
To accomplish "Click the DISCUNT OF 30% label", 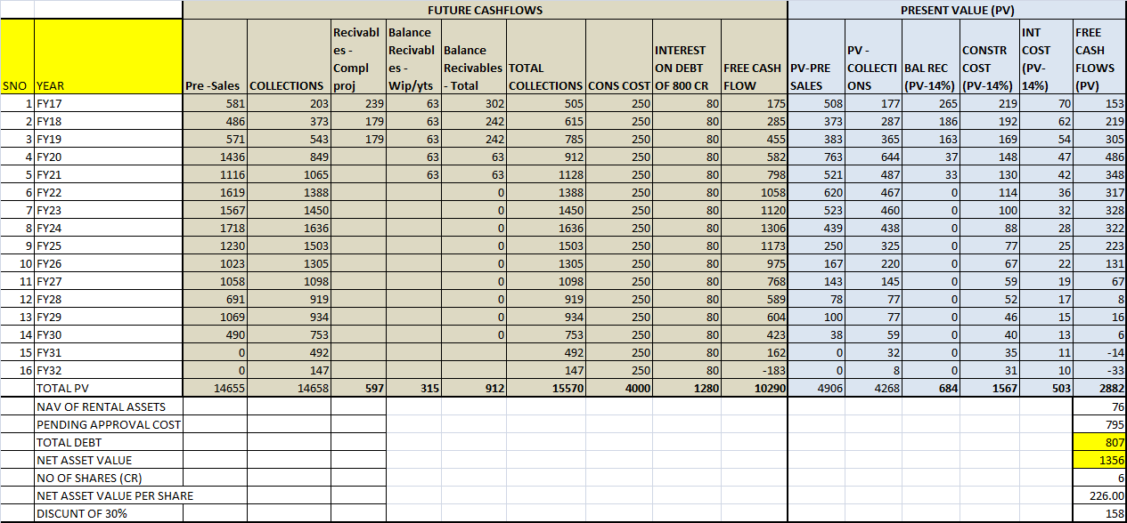I will click(x=107, y=513).
